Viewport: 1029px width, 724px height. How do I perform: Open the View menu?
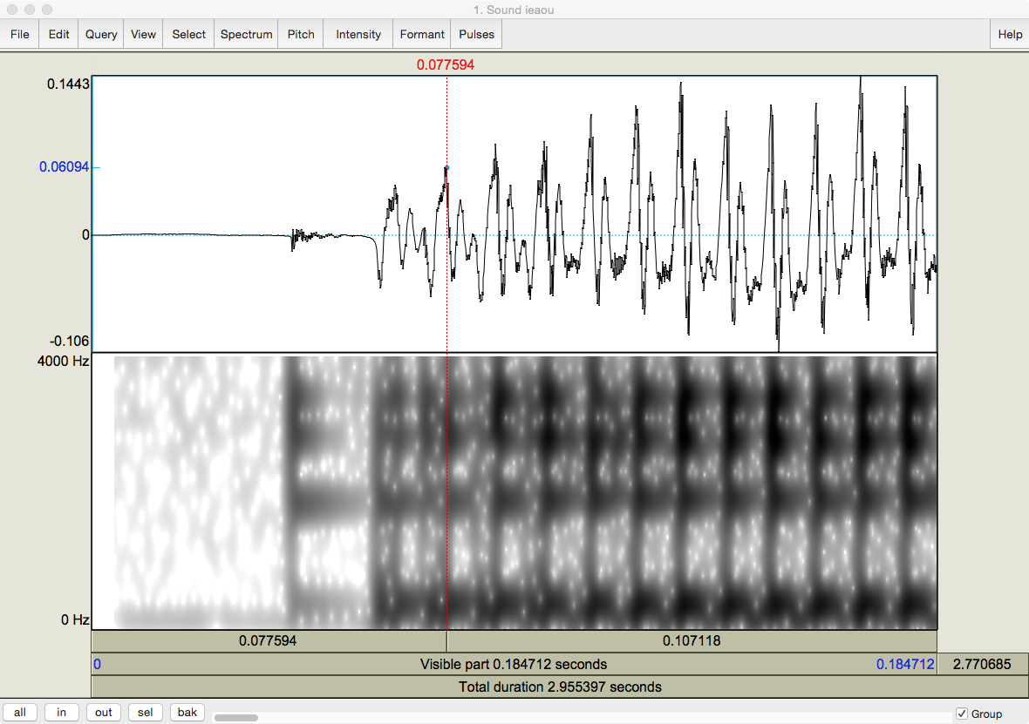coord(143,34)
